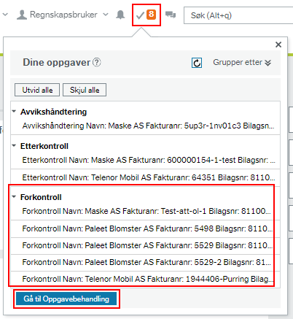
Task: Open Etterkontroll task Telenor Mobil AS 64351
Action: (x=145, y=177)
